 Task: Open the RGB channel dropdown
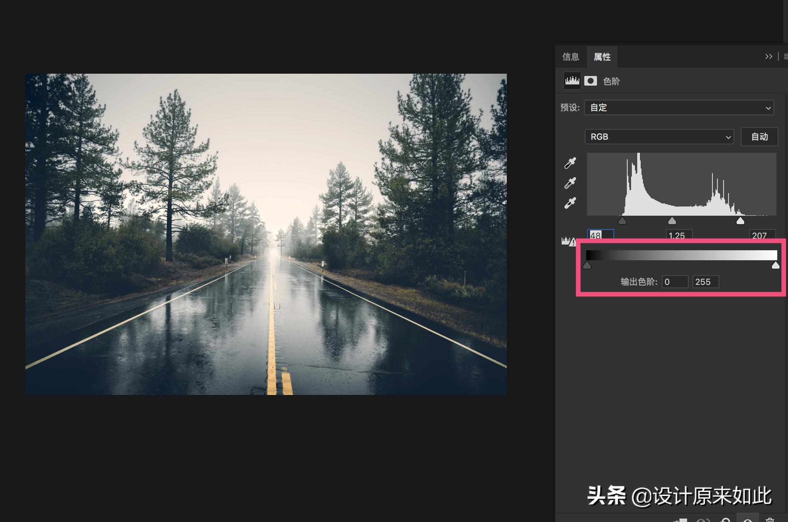[x=659, y=137]
